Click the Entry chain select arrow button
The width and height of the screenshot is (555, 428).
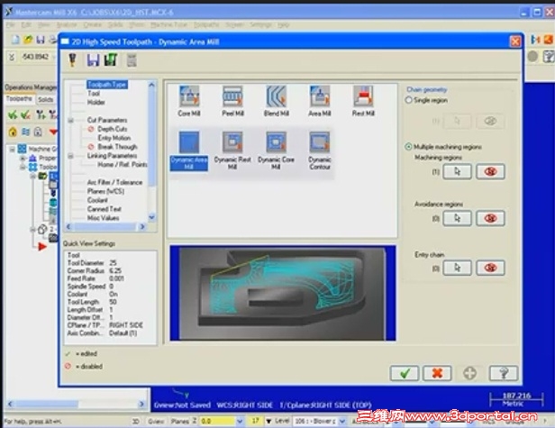coord(457,268)
